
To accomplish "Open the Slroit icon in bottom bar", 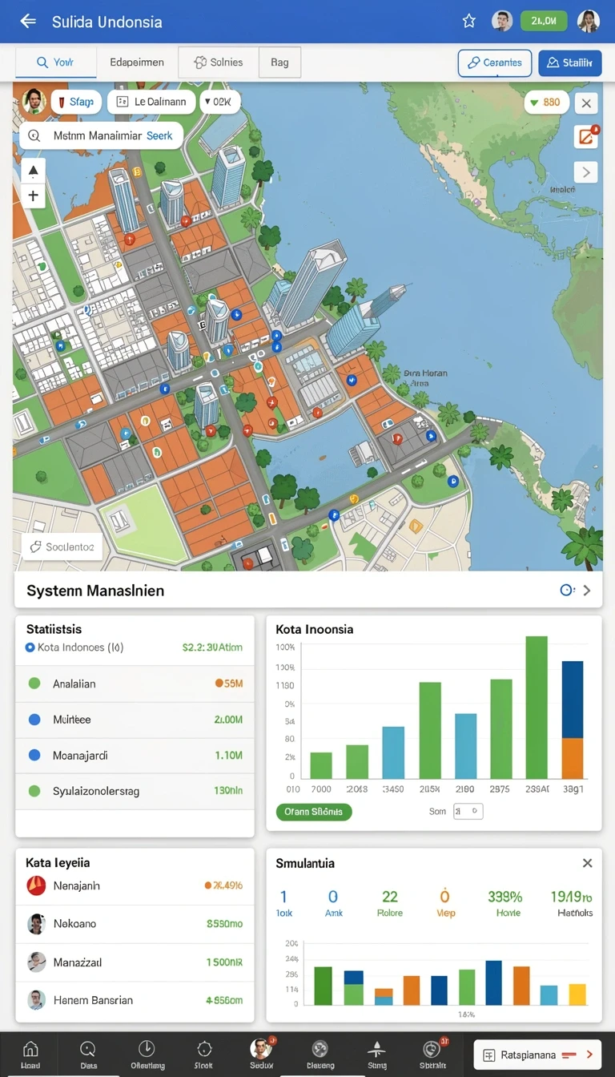I will 204,1054.
